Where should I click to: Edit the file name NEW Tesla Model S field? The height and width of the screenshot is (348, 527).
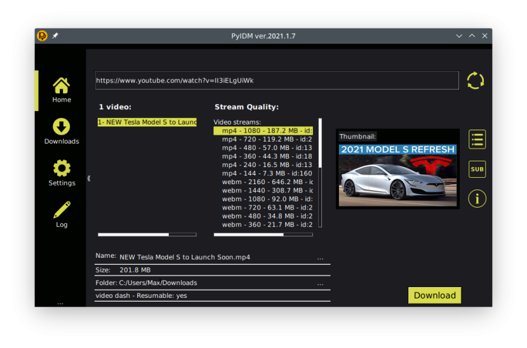tap(216, 257)
